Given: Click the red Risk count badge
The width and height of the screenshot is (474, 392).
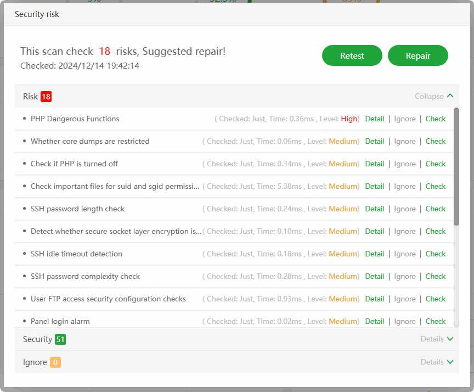Looking at the screenshot, I should tap(46, 97).
